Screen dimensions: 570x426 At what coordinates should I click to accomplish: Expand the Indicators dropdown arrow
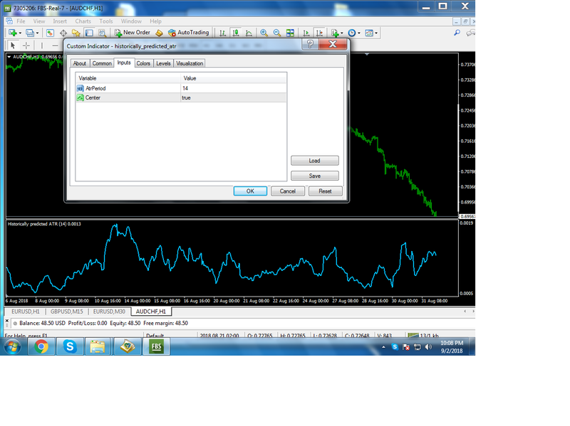coord(342,33)
